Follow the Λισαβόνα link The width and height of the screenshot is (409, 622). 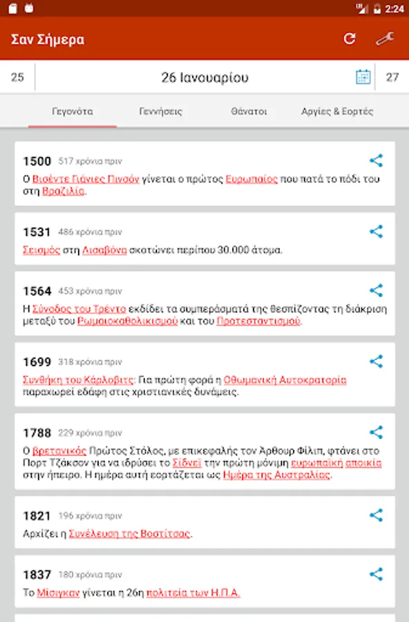[104, 250]
